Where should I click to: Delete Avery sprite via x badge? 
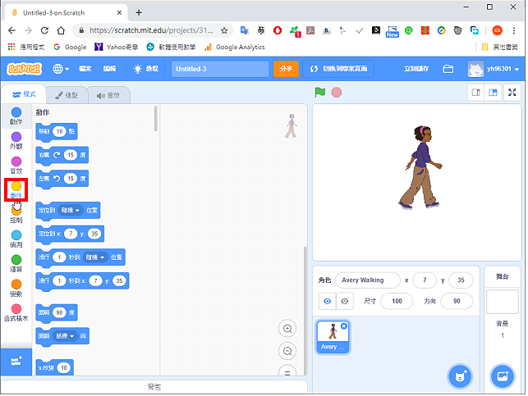tap(344, 326)
